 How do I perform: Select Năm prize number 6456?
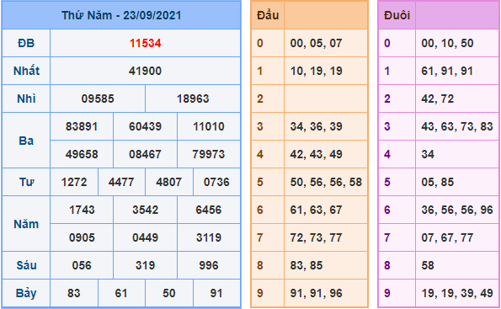[209, 210]
